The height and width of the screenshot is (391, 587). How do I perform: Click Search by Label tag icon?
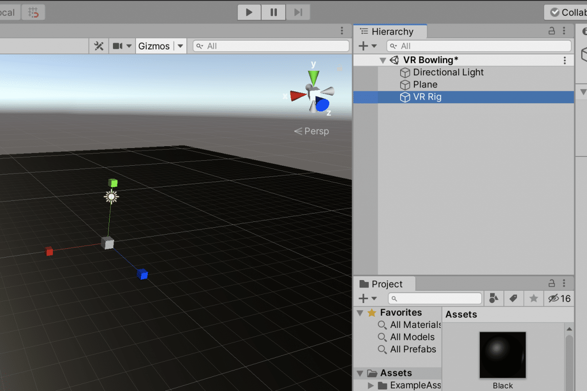click(x=514, y=298)
